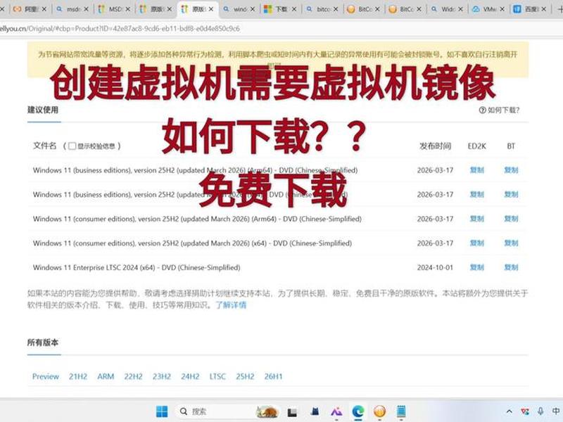Select the 建议使用 section tab
Image resolution: width=563 pixels, height=422 pixels.
click(x=43, y=110)
